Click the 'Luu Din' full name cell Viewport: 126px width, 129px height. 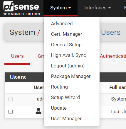click(x=118, y=111)
